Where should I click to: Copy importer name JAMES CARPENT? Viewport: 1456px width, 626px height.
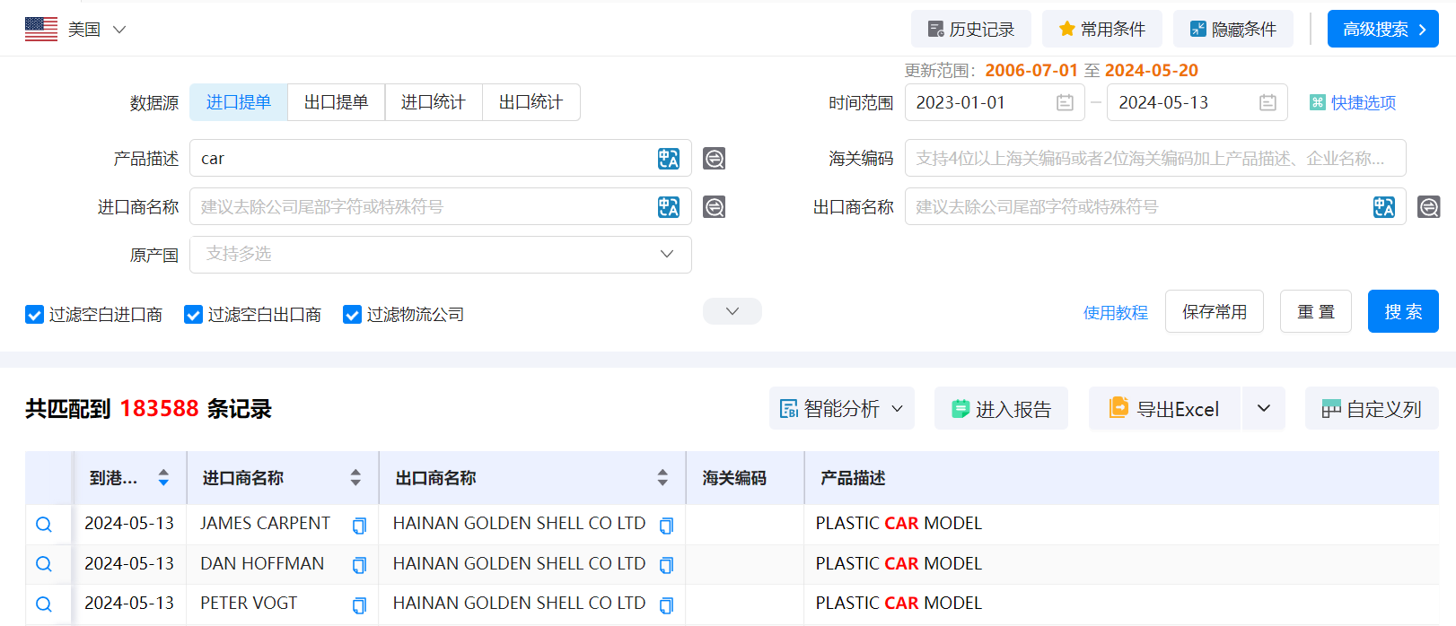pyautogui.click(x=359, y=525)
